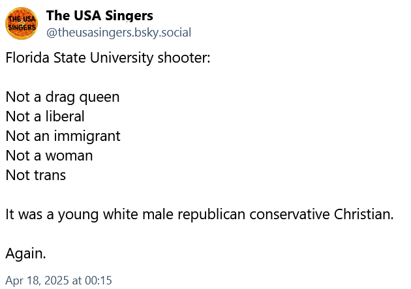Image resolution: width=411 pixels, height=289 pixels.
Task: Click the word "immigrant" in the post
Action: tap(89, 136)
